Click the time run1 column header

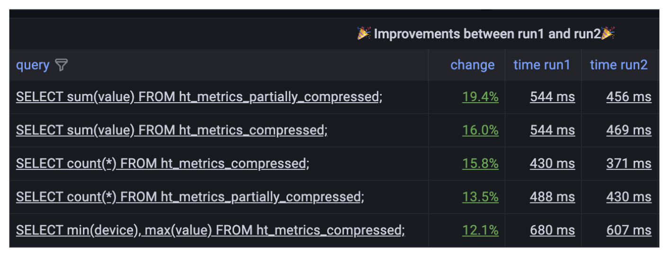click(542, 65)
